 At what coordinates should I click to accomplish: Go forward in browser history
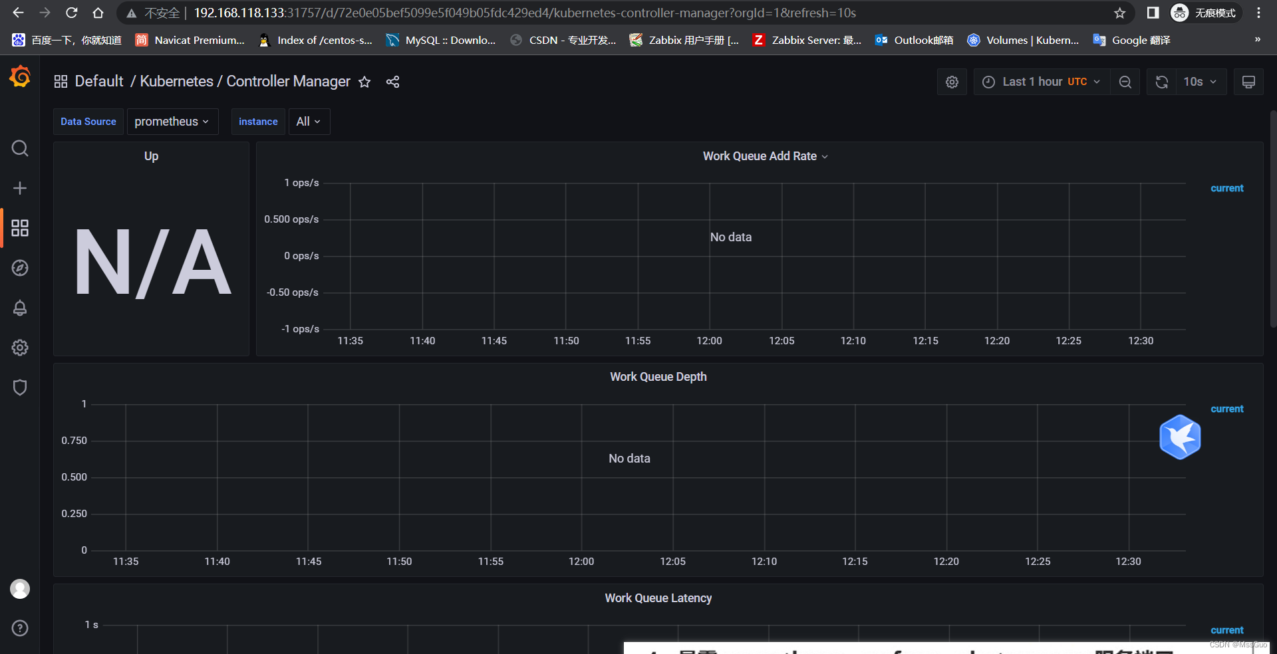tap(45, 13)
